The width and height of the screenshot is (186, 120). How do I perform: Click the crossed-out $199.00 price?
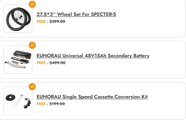point(57,104)
